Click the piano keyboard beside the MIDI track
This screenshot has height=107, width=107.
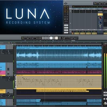point(16,82)
